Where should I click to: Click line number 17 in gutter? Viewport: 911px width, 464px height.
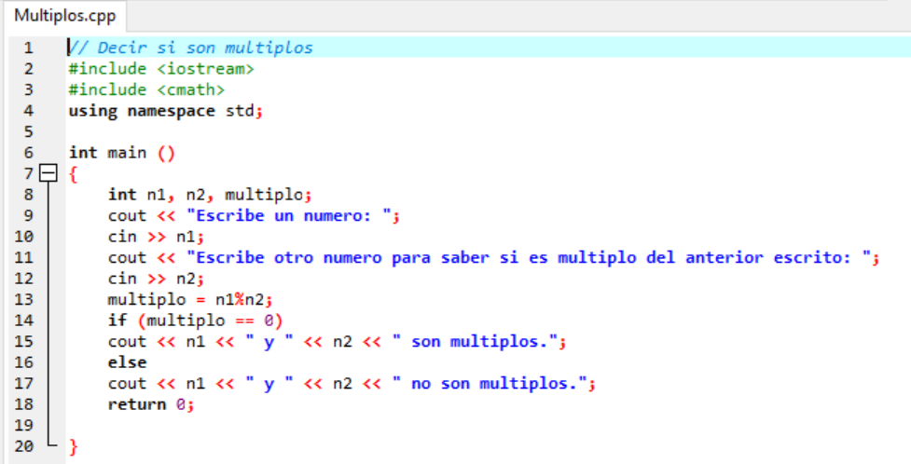[x=24, y=383]
